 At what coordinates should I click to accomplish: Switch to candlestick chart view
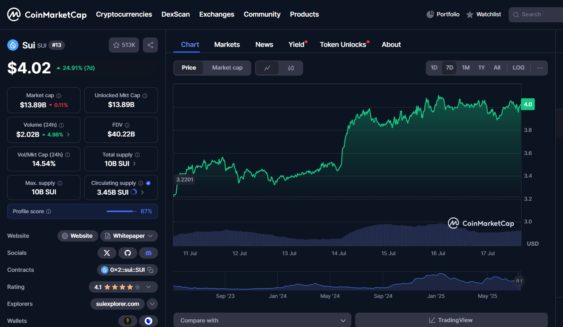click(291, 68)
